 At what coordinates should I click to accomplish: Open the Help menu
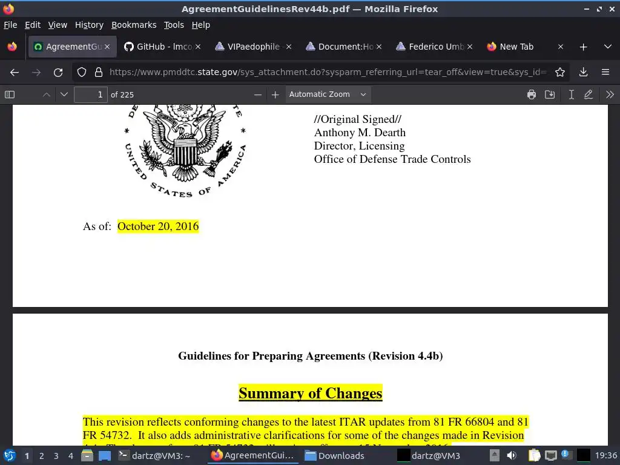(x=201, y=25)
